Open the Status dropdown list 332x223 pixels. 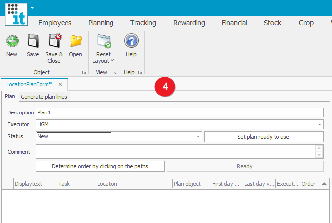coord(198,136)
